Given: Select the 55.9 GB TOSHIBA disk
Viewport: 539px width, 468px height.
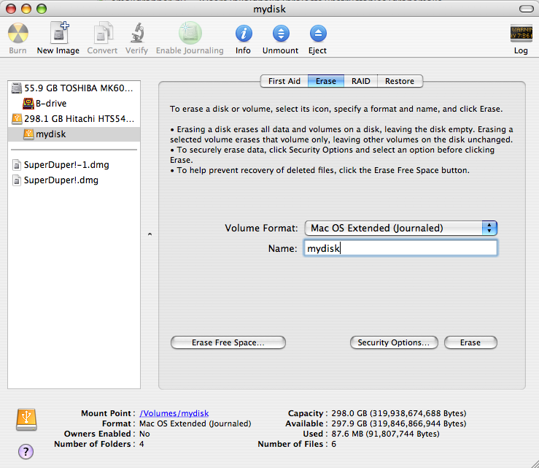Looking at the screenshot, I should click(74, 88).
